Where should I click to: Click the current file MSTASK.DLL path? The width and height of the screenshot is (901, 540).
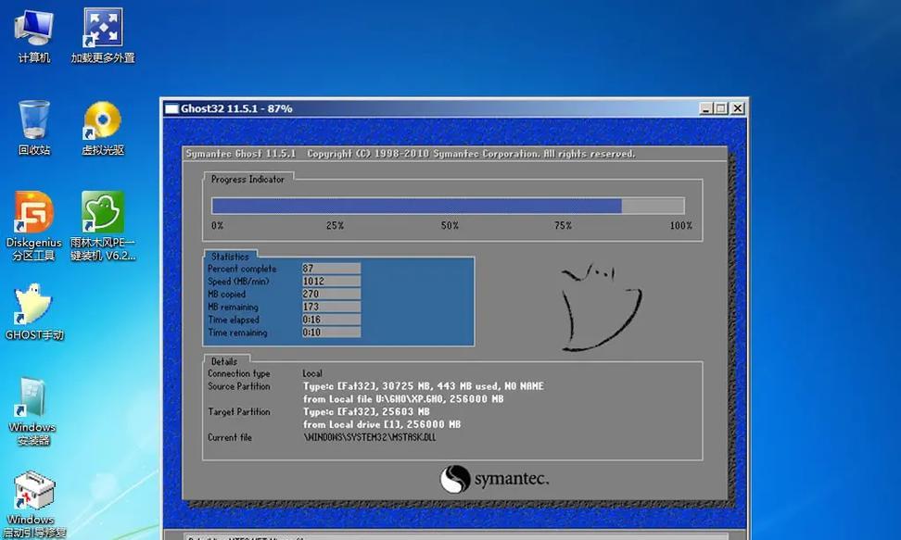(x=370, y=437)
